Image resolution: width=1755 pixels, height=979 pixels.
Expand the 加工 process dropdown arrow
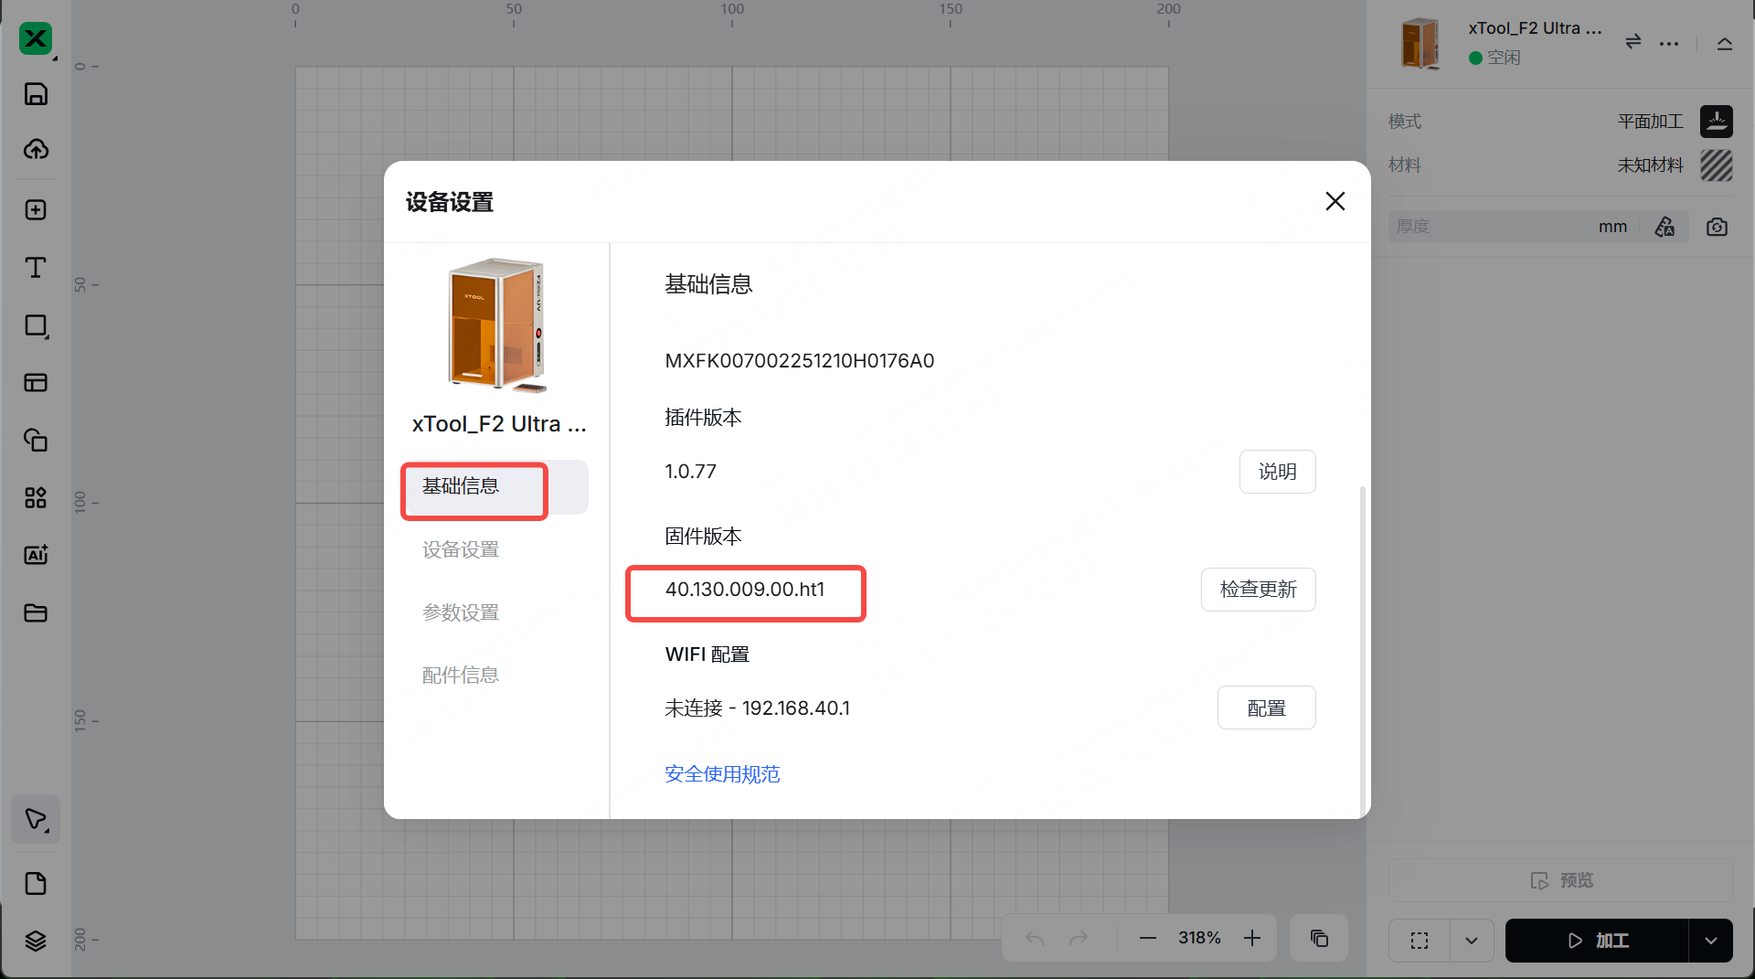pos(1710,941)
